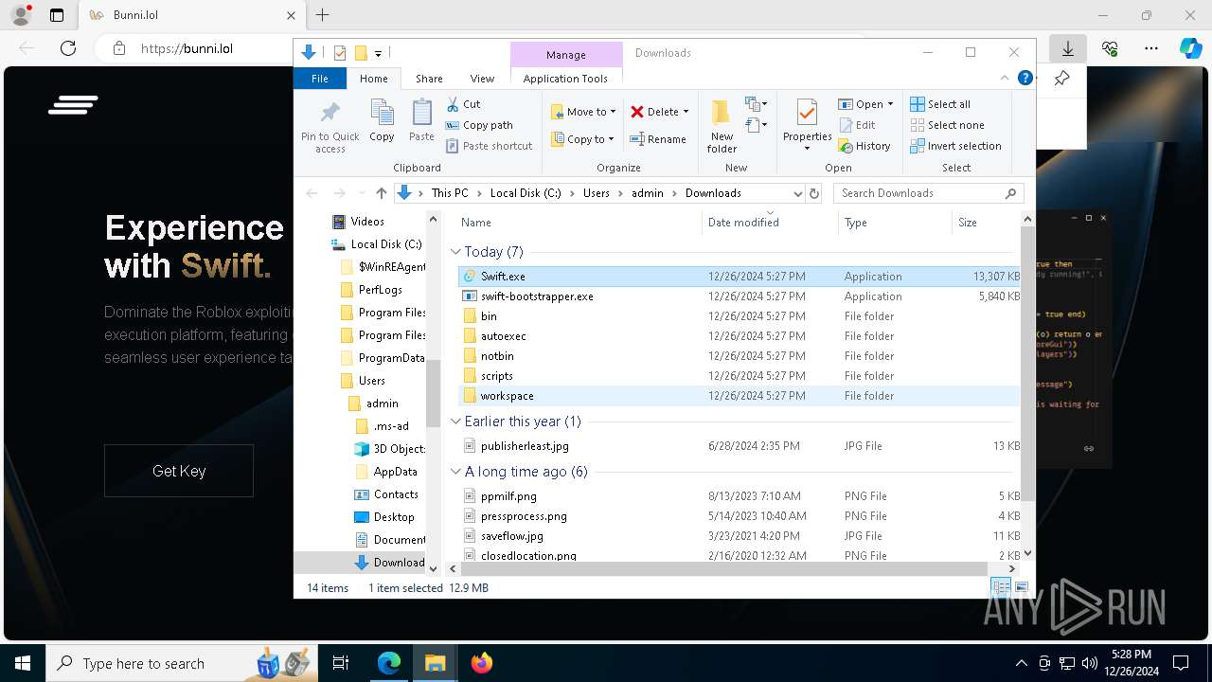The height and width of the screenshot is (682, 1212).
Task: Select the scripts folder
Action: click(740, 376)
